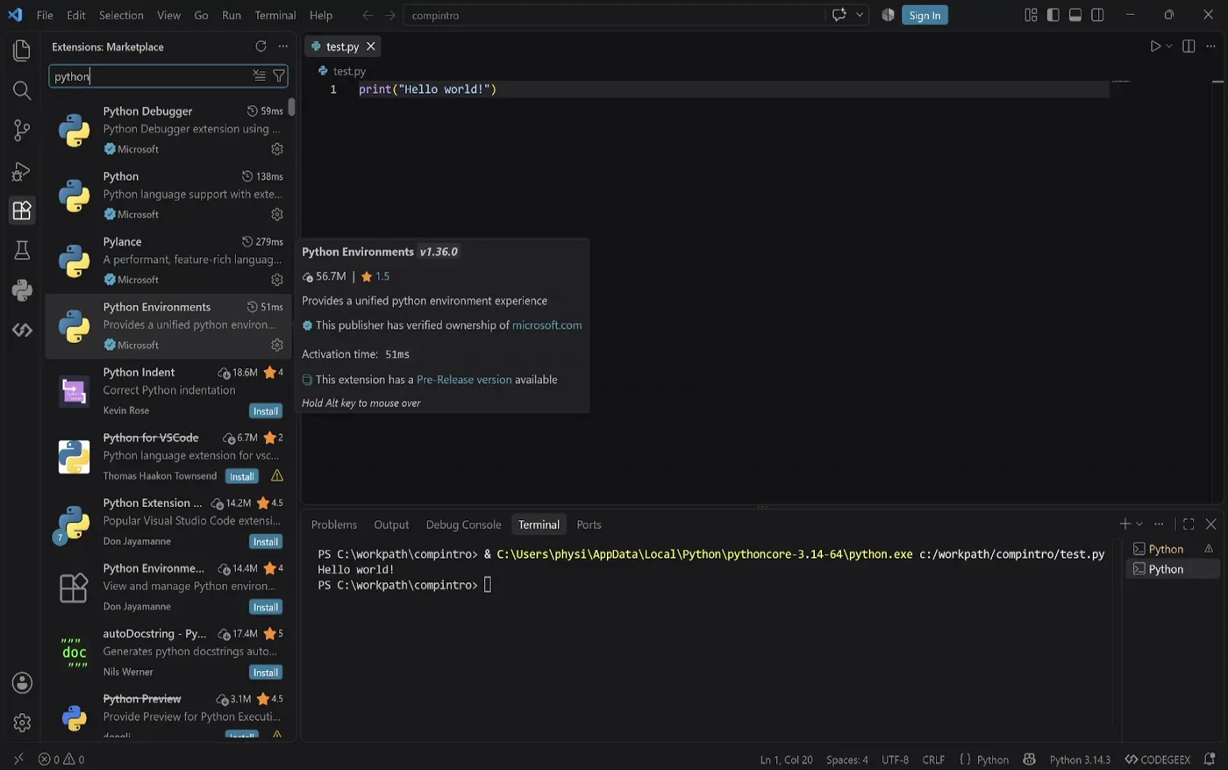Open Copilot chat from title bar

pos(839,15)
